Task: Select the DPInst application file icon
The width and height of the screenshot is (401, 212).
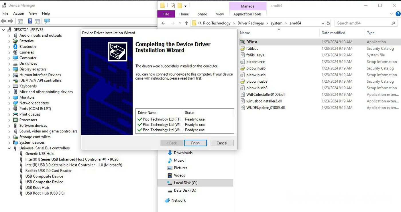Action: (x=243, y=42)
